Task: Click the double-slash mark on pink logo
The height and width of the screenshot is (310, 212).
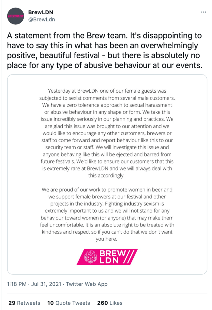Action: [x=129, y=257]
